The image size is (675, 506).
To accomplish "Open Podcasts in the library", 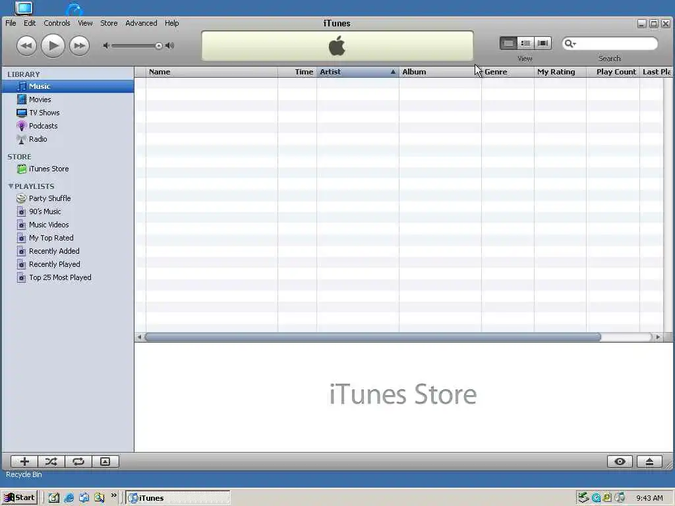I will 68,126.
